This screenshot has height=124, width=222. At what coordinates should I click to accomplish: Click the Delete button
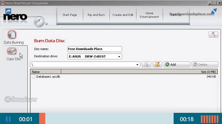click(x=205, y=65)
